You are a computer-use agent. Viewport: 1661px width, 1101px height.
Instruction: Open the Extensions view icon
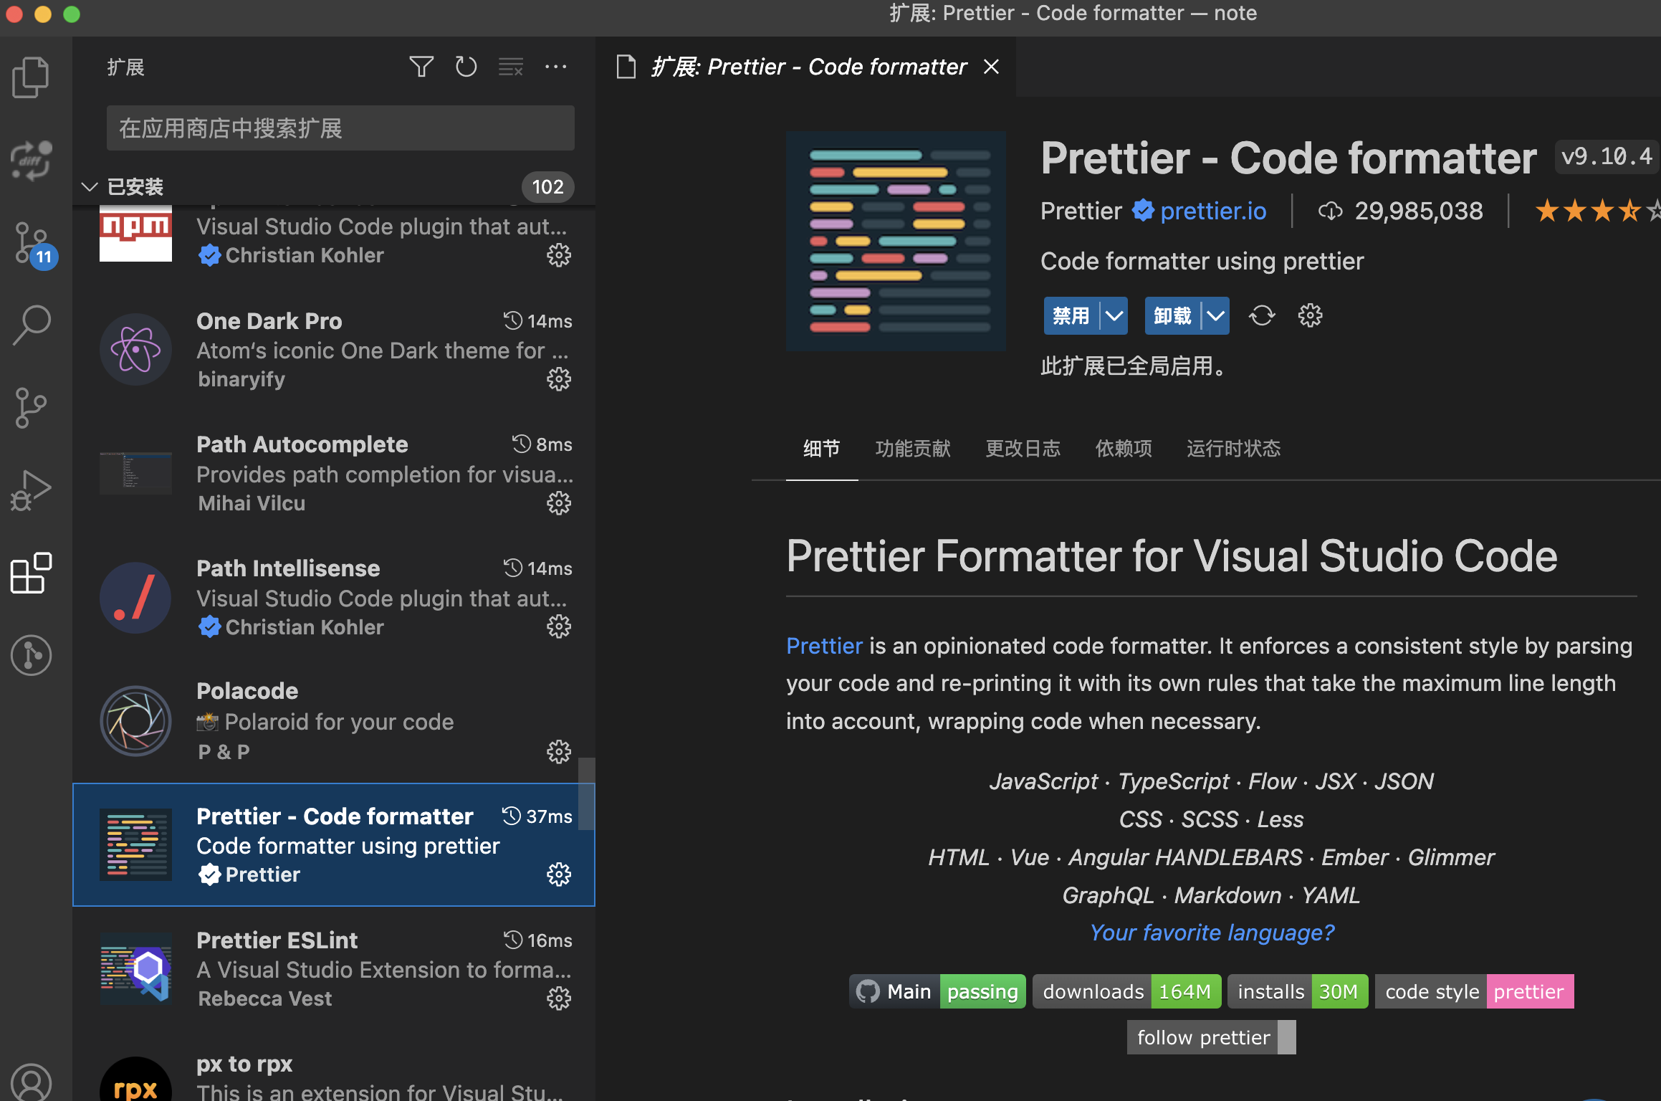(x=31, y=573)
